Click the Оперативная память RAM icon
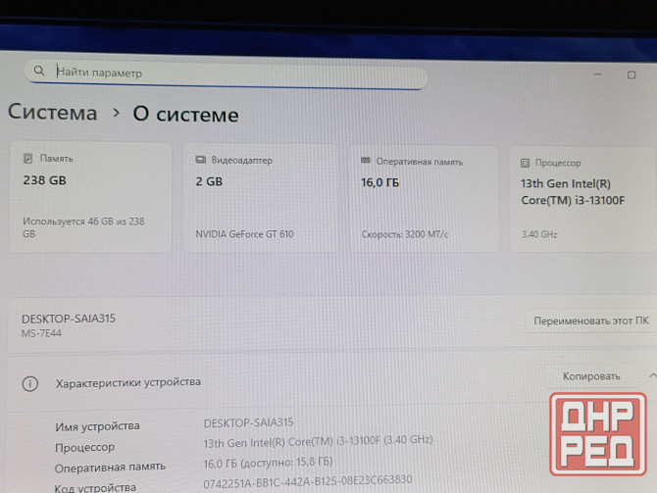This screenshot has height=493, width=657. point(366,161)
